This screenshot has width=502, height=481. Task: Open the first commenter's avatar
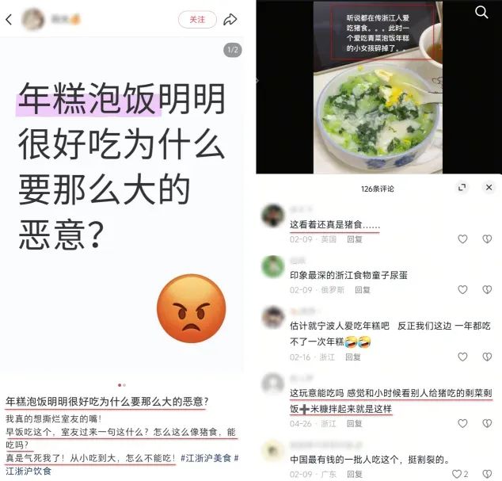point(272,215)
